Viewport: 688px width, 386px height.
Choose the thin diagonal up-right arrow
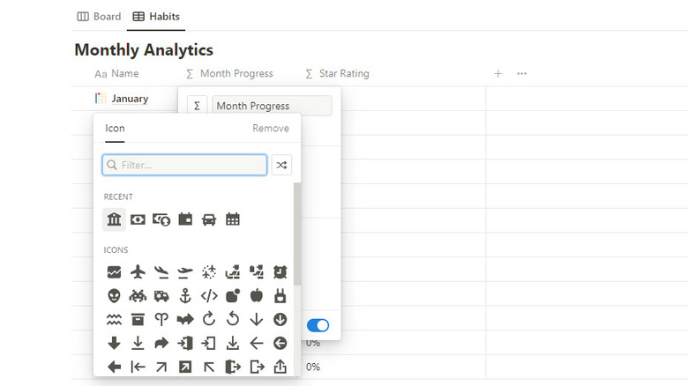pyautogui.click(x=161, y=367)
